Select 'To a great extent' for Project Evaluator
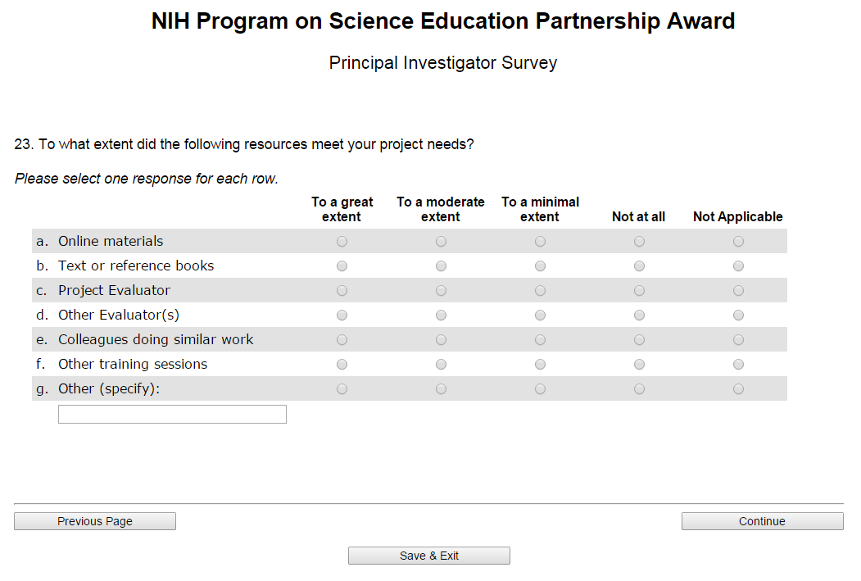 click(342, 291)
